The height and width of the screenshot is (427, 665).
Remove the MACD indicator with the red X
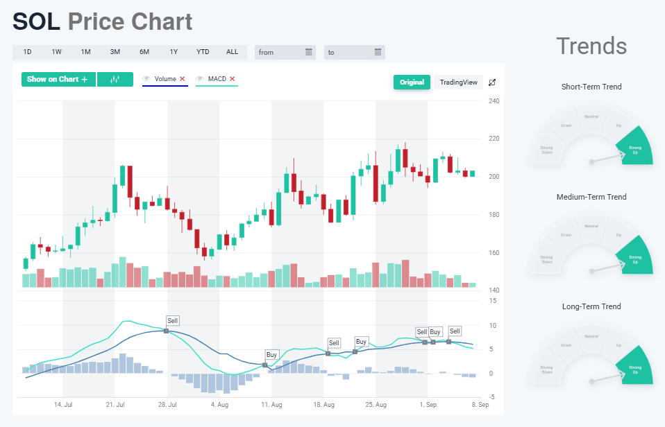(x=233, y=79)
